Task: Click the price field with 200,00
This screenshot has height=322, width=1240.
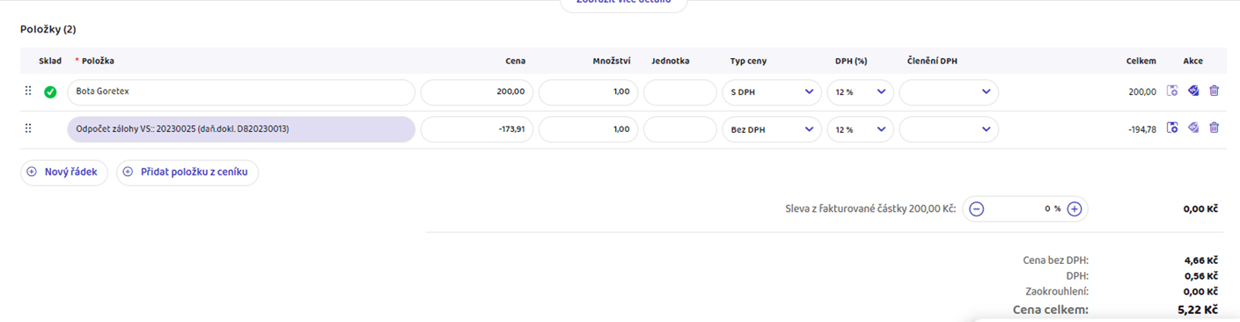Action: point(476,92)
